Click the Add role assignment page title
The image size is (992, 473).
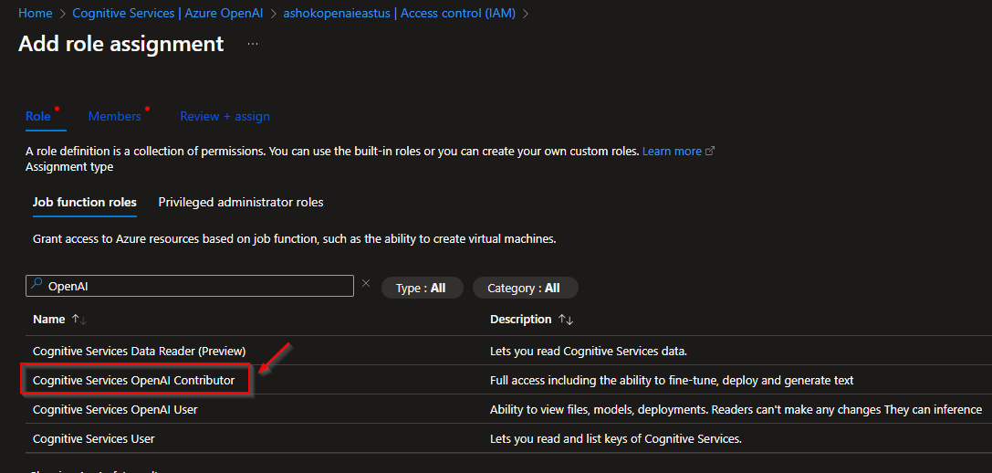pyautogui.click(x=120, y=44)
